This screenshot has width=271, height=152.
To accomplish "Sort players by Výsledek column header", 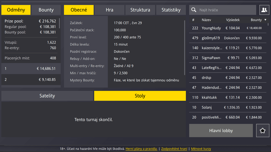I will pyautogui.click(x=233, y=20).
